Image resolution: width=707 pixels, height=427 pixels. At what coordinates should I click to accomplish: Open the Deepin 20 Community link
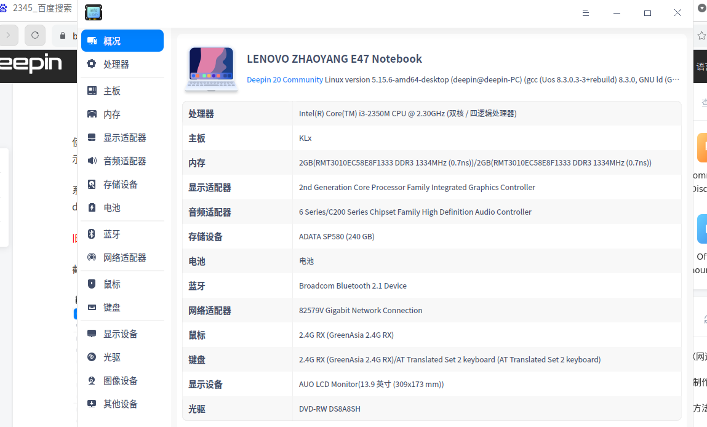284,79
